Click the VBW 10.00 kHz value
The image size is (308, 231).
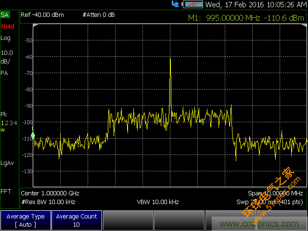158,202
